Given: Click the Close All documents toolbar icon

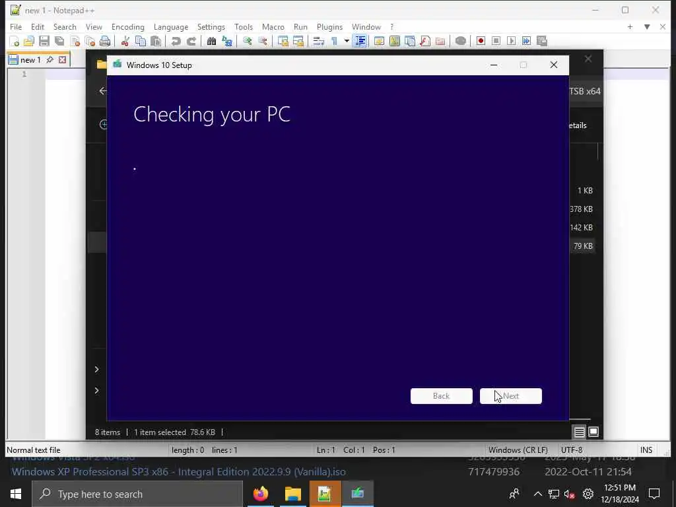Looking at the screenshot, I should 90,42.
